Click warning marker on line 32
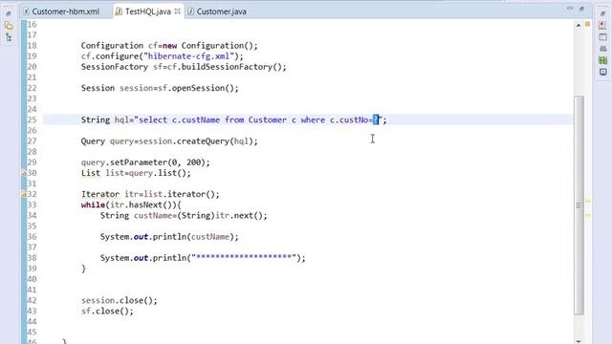This screenshot has height=344, width=612. tap(24, 194)
